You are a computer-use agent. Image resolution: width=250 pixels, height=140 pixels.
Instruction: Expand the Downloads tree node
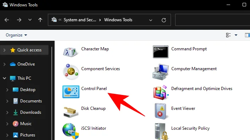coord(7,112)
